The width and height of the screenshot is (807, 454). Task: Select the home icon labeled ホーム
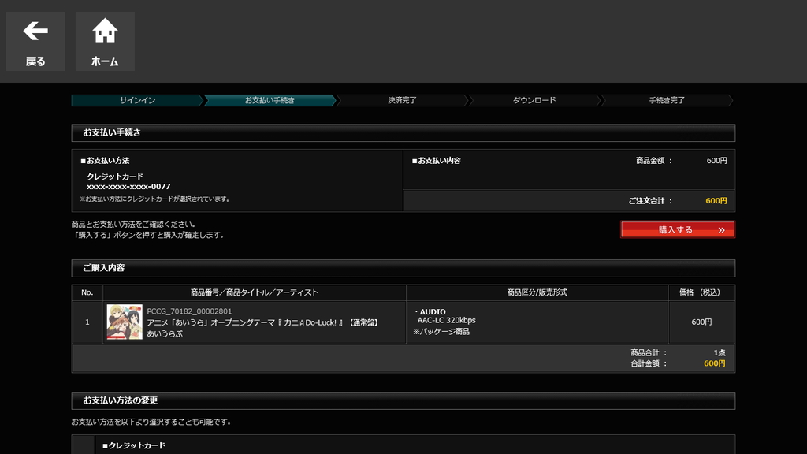pyautogui.click(x=104, y=32)
